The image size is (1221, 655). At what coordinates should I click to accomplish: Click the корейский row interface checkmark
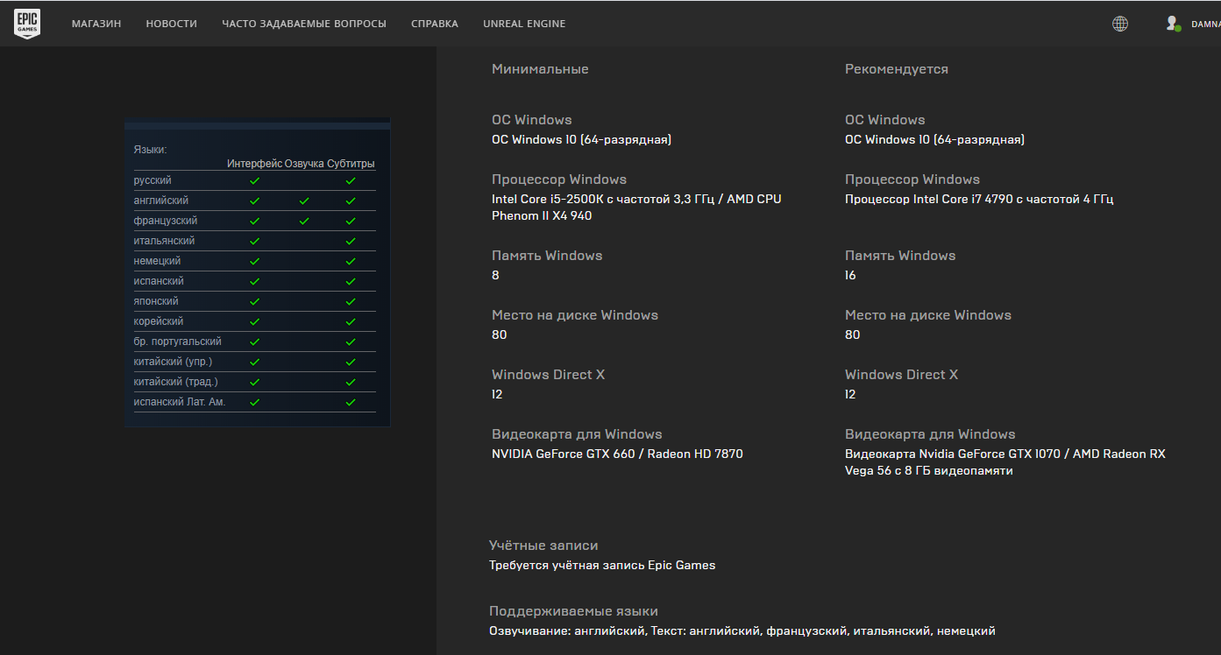click(x=255, y=321)
